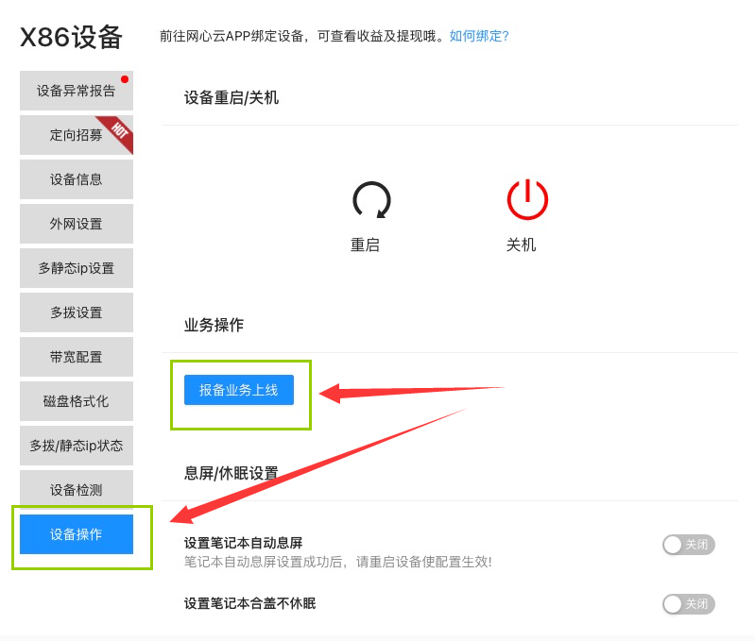Screen dimensions: 755x641
Task: Click the 笔记本自动息屏设置成功后 hint text
Action: (338, 562)
